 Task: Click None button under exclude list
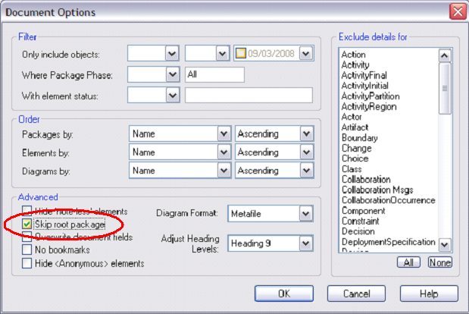[439, 262]
